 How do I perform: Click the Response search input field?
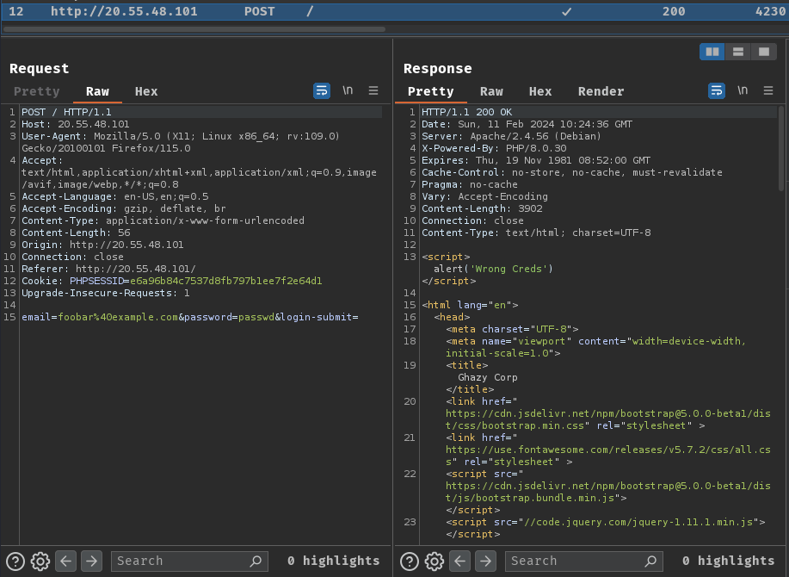click(583, 561)
